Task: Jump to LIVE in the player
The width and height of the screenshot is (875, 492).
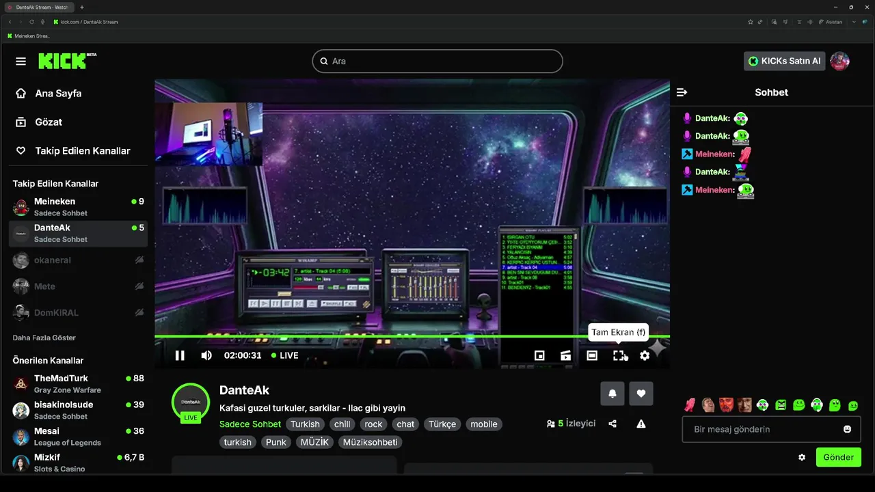Action: point(284,355)
